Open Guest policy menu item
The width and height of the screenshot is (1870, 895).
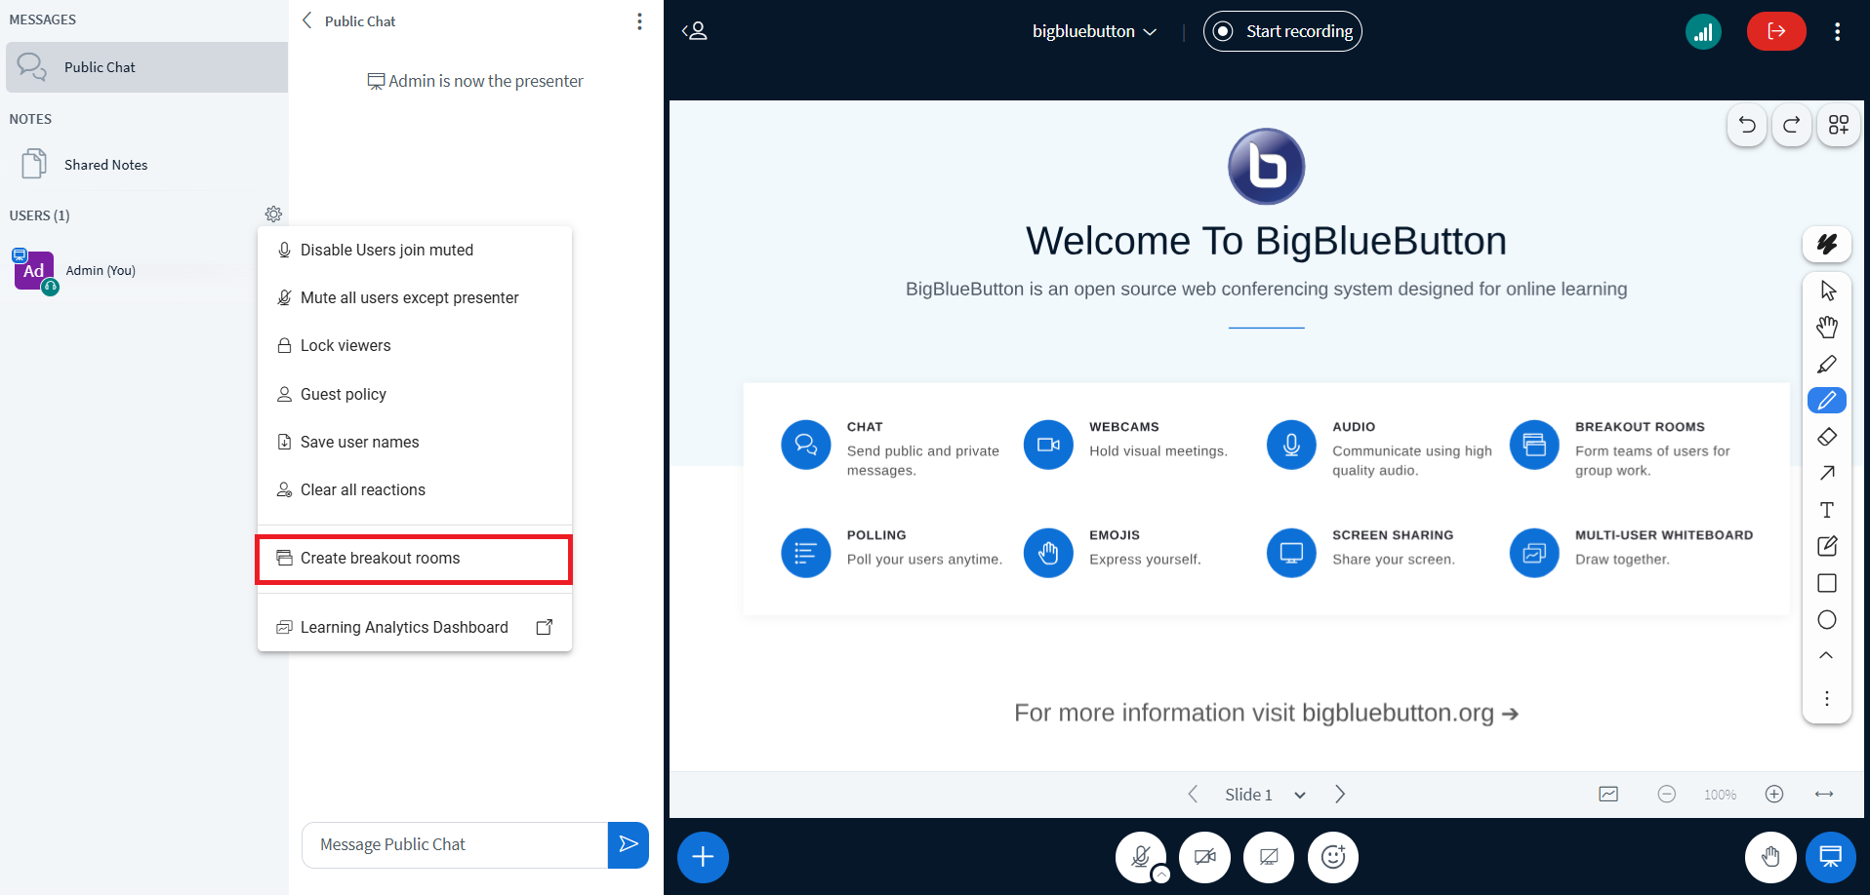tap(415, 394)
